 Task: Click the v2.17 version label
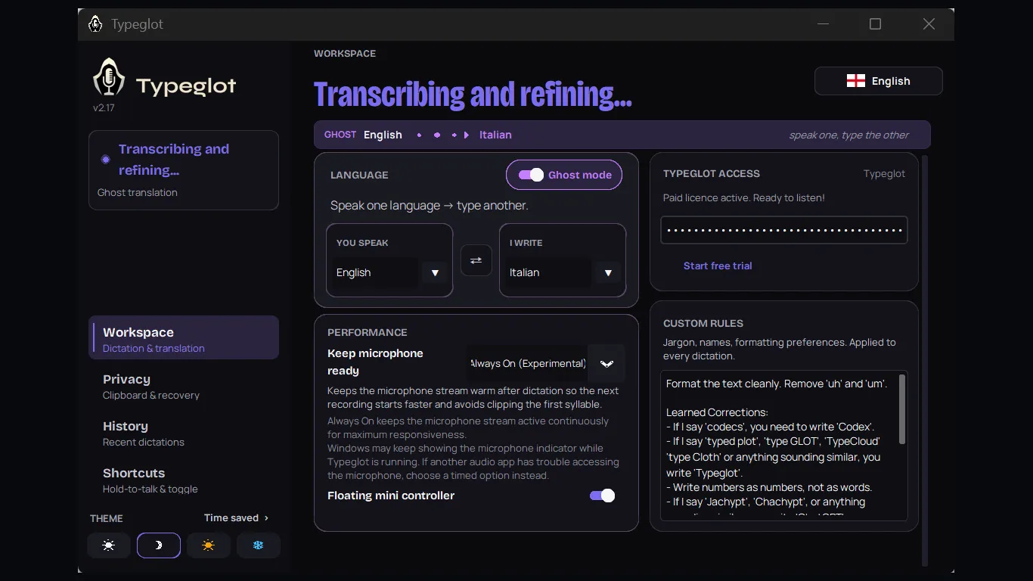(x=104, y=107)
